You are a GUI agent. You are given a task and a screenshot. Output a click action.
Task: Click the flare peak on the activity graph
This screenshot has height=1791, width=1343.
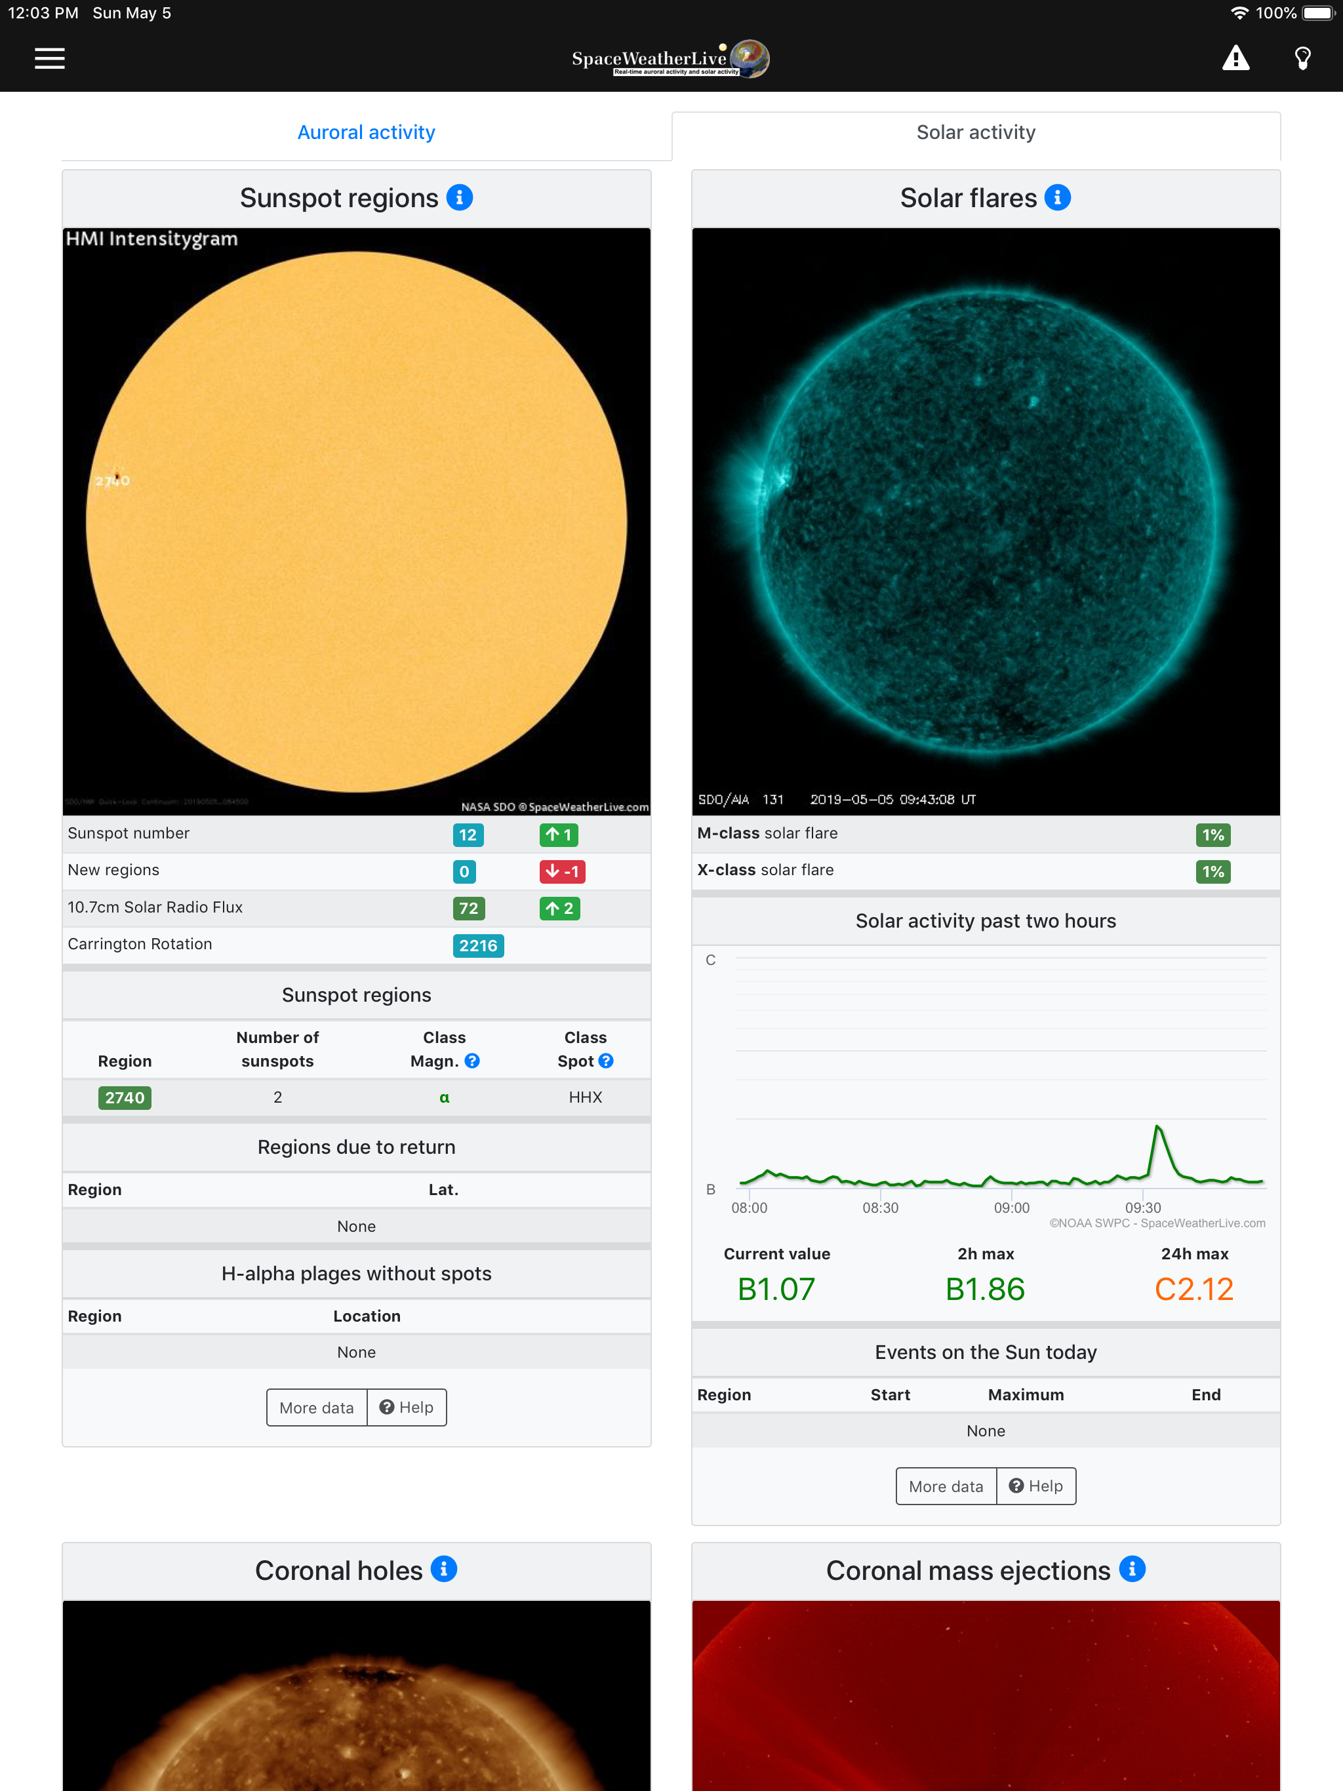click(1158, 1127)
